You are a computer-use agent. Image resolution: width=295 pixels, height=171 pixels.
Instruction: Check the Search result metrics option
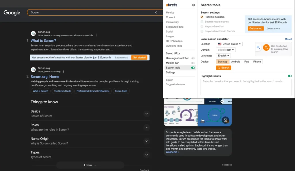tap(202, 22)
